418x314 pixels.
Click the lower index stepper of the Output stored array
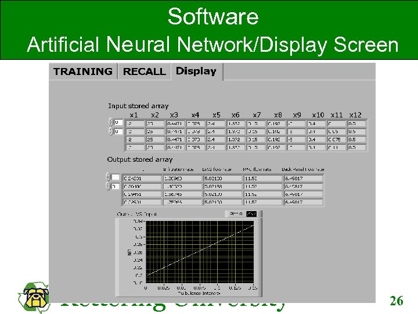click(x=108, y=186)
